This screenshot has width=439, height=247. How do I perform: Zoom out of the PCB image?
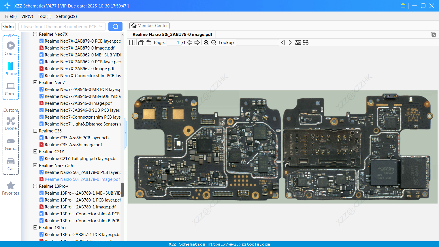[214, 42]
